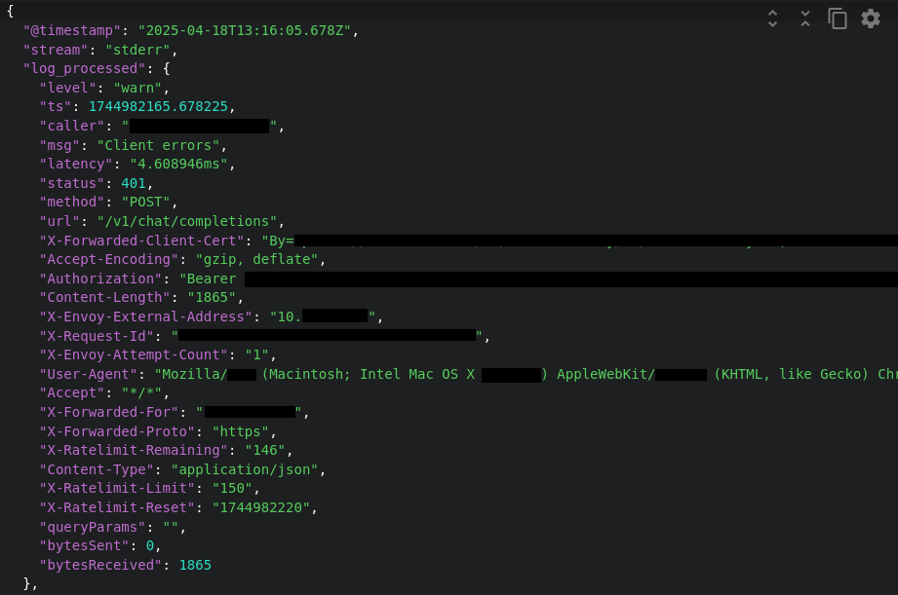This screenshot has width=898, height=595.
Task: Click the latency value "4.608946ms"
Action: 178,165
